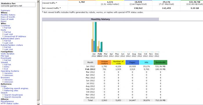The width and height of the screenshot is (203, 105).
Task: Jump to Summary section
Action: click(5, 10)
